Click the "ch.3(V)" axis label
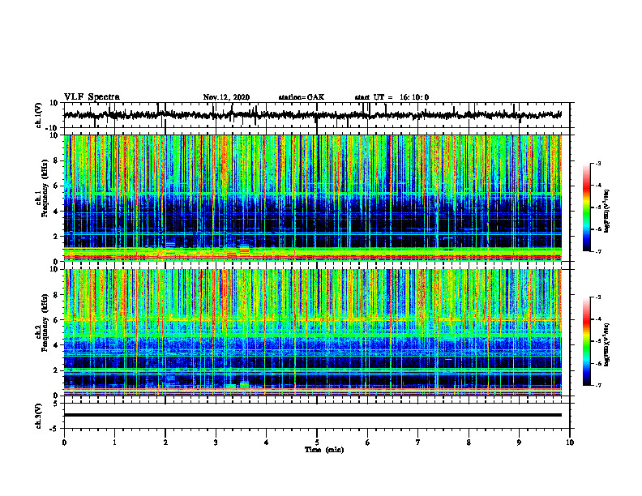642x496 pixels. (x=39, y=416)
